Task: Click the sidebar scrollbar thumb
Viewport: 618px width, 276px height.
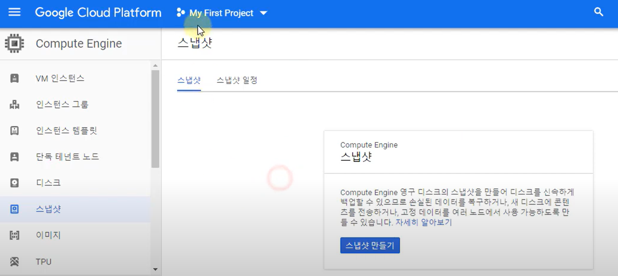Action: tap(155, 119)
